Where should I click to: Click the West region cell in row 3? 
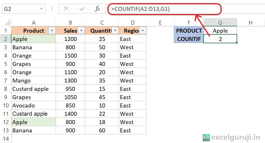tap(133, 47)
